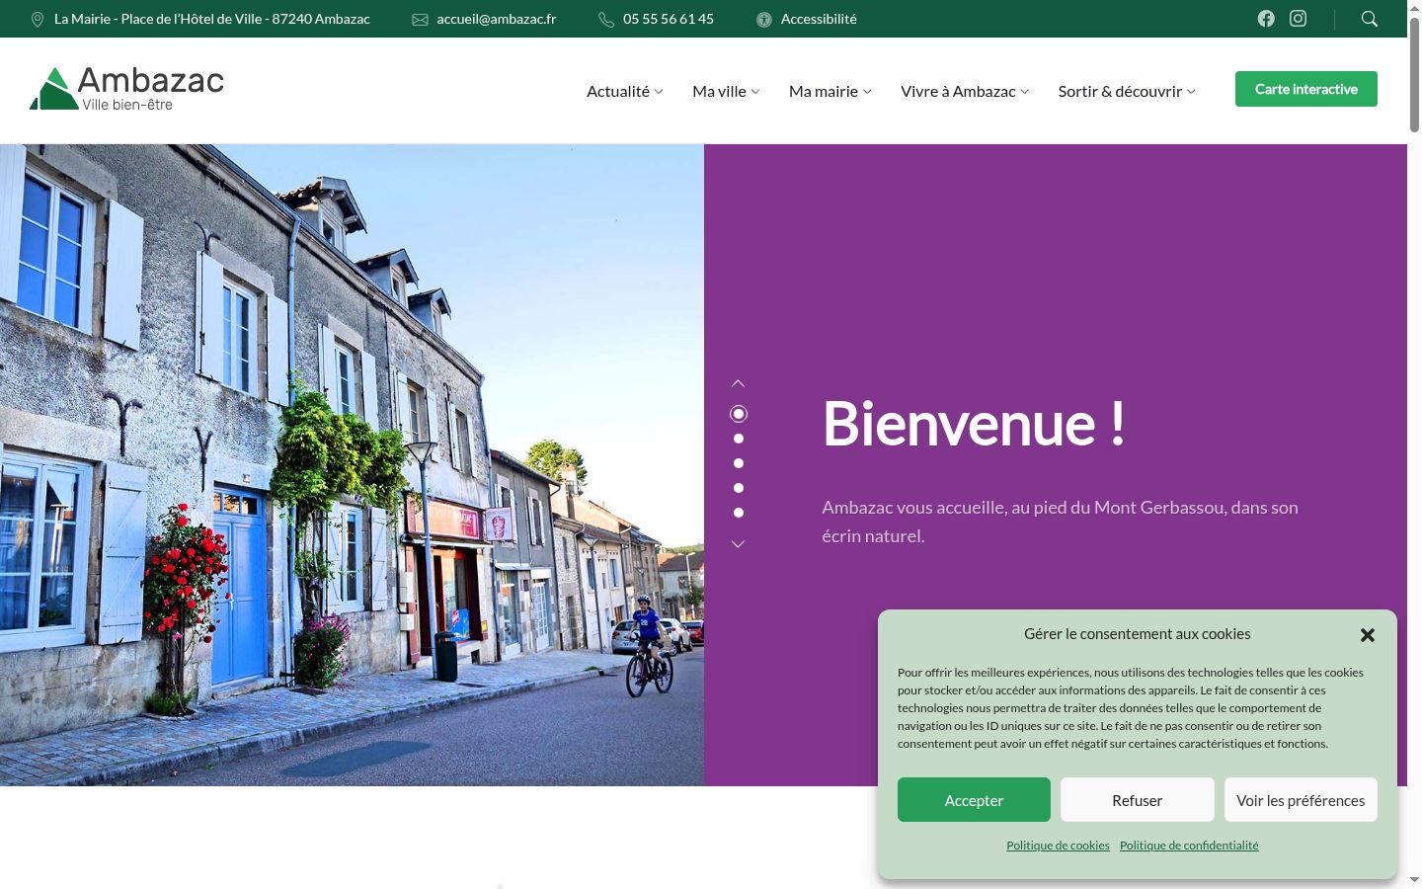Click the envelope email icon
Image resolution: width=1422 pixels, height=889 pixels.
pos(420,20)
